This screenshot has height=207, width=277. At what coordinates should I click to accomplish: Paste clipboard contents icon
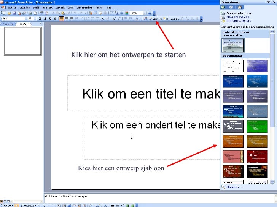(63, 13)
